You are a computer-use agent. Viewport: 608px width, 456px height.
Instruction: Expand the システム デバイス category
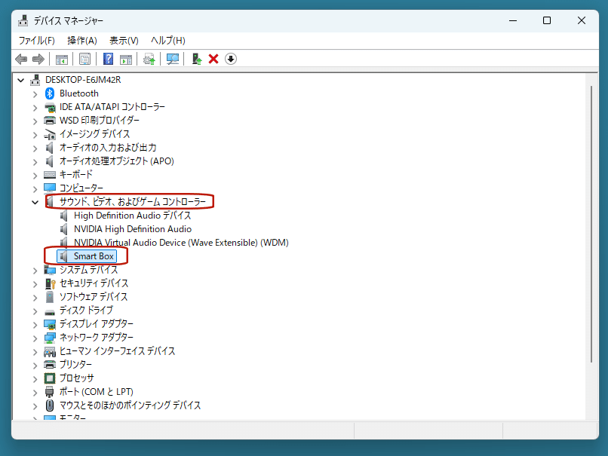[x=35, y=270]
